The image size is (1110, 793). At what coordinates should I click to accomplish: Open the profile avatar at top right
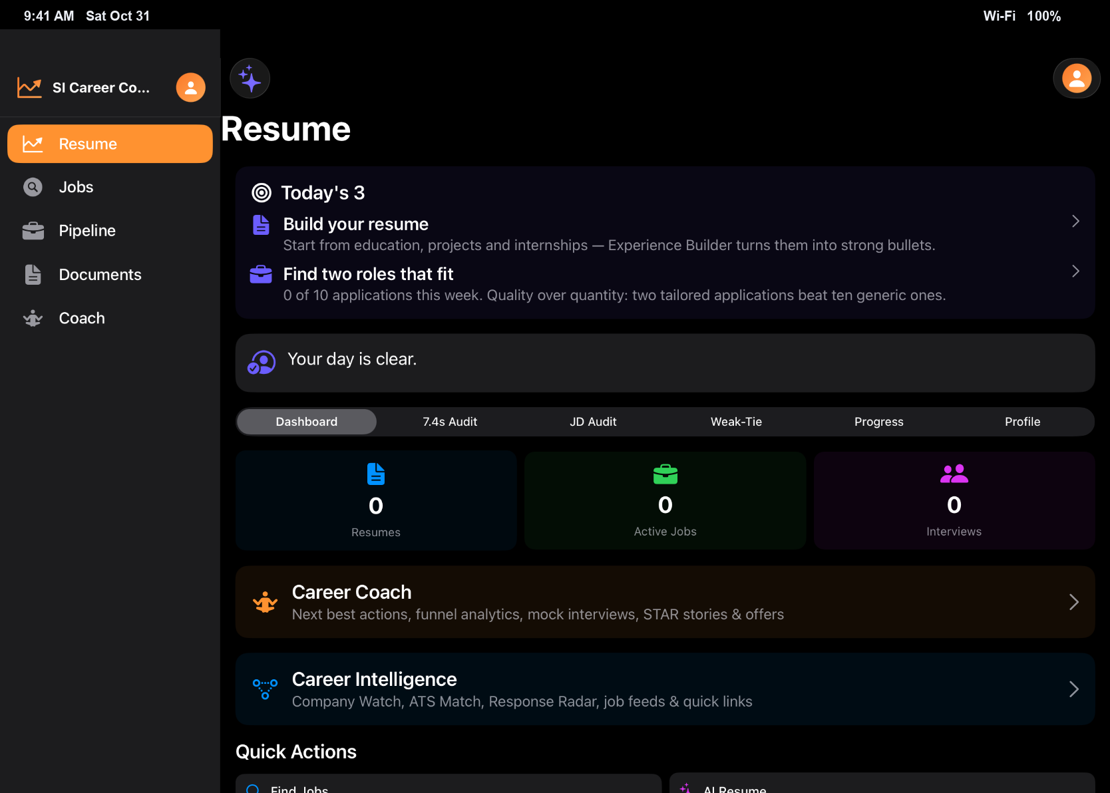(1076, 79)
